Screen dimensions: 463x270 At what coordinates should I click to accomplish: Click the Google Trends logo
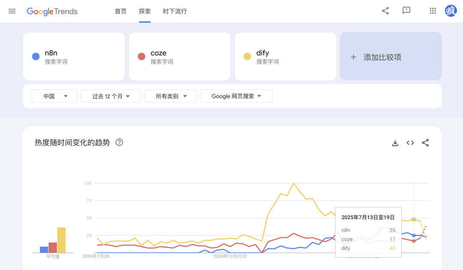pos(52,12)
